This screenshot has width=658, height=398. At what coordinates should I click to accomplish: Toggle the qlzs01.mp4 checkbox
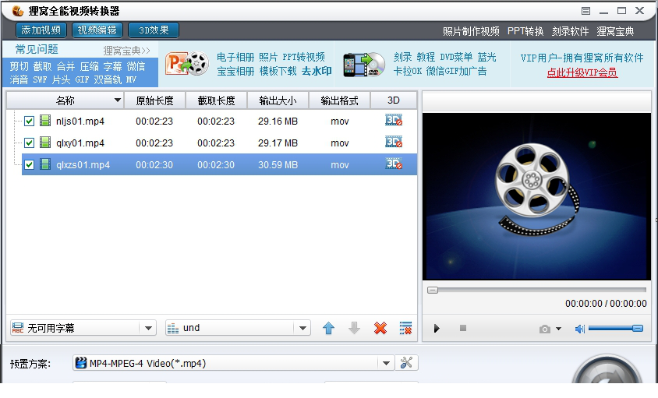tap(30, 165)
